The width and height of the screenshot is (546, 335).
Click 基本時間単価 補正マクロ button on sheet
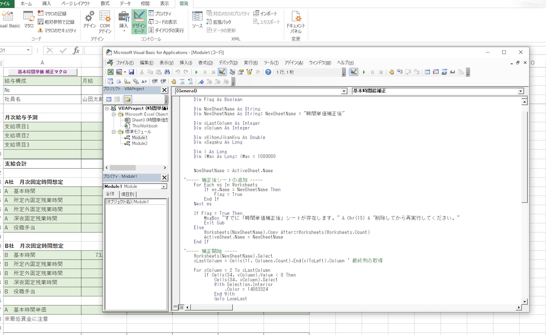pyautogui.click(x=42, y=72)
